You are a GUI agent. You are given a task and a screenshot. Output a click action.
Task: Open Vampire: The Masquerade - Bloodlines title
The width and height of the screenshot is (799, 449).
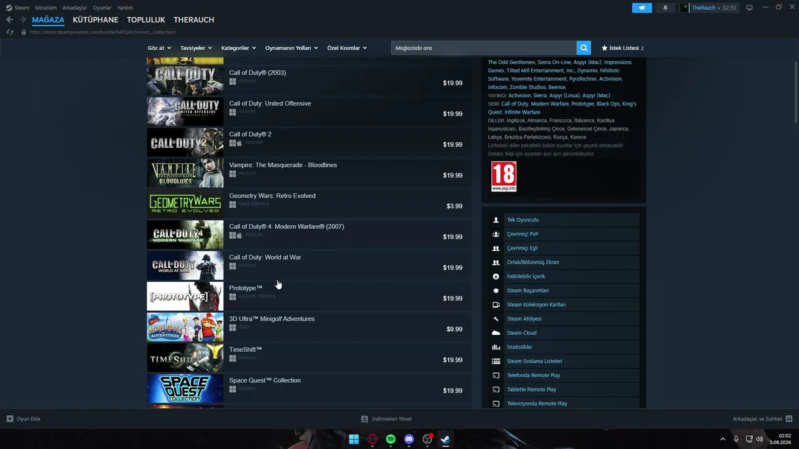(x=283, y=165)
